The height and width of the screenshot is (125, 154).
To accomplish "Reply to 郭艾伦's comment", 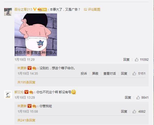I will tap(128, 97).
